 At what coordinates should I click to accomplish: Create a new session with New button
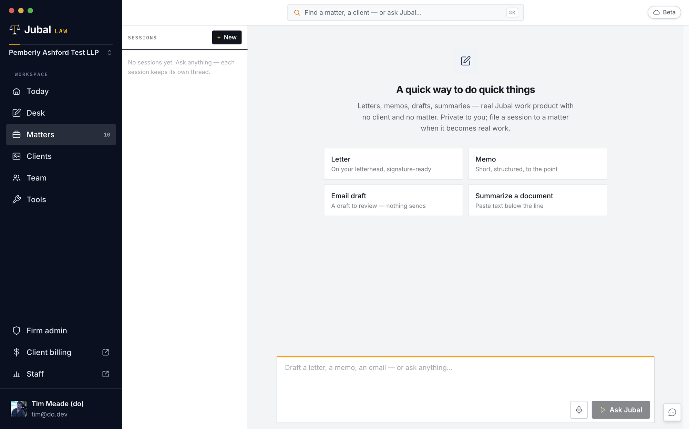227,37
